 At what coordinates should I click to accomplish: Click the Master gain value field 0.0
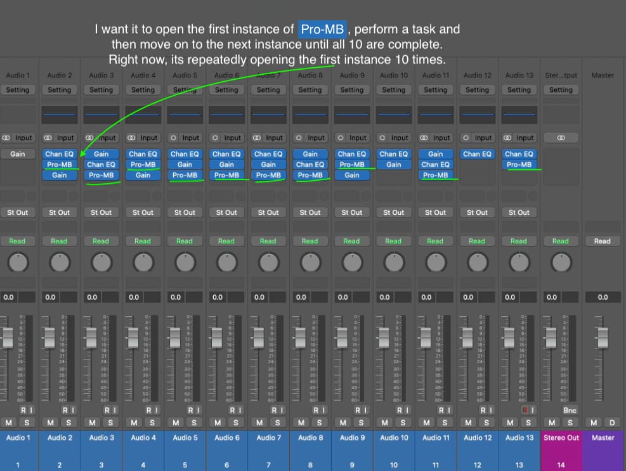pos(603,297)
